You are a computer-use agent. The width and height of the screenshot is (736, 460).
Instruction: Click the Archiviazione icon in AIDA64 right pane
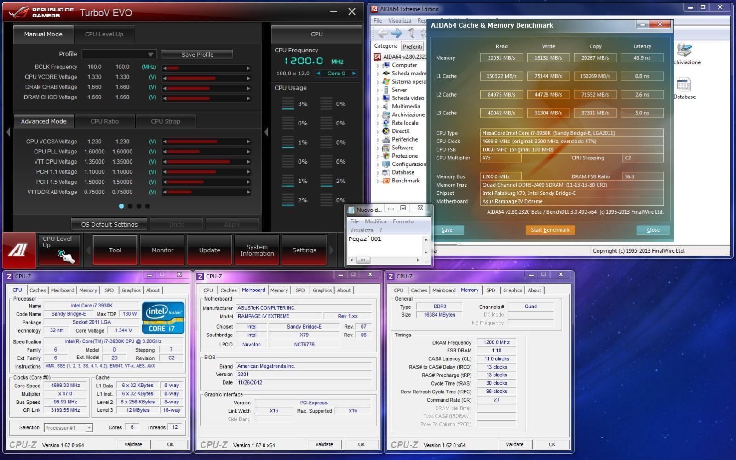pyautogui.click(x=684, y=50)
